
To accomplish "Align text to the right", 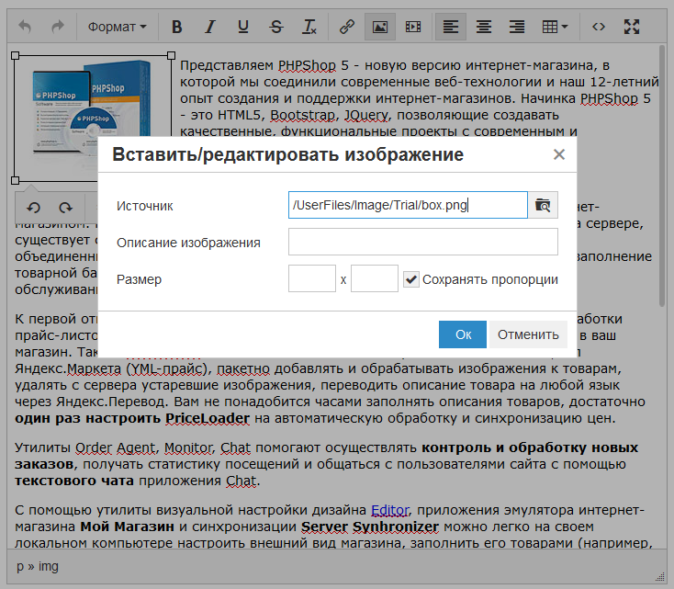I will [517, 27].
